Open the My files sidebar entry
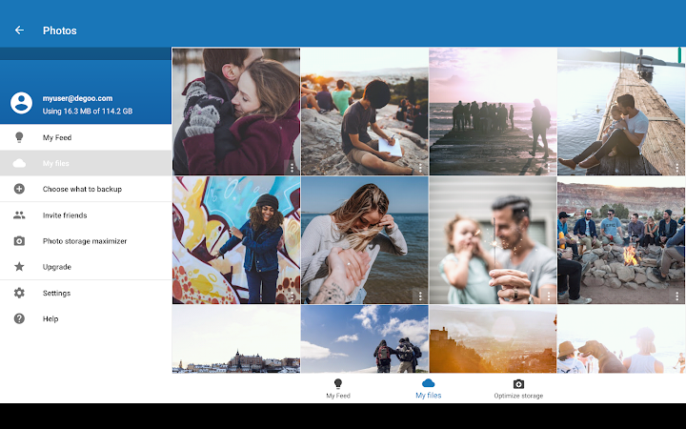The height and width of the screenshot is (429, 686). (x=86, y=163)
